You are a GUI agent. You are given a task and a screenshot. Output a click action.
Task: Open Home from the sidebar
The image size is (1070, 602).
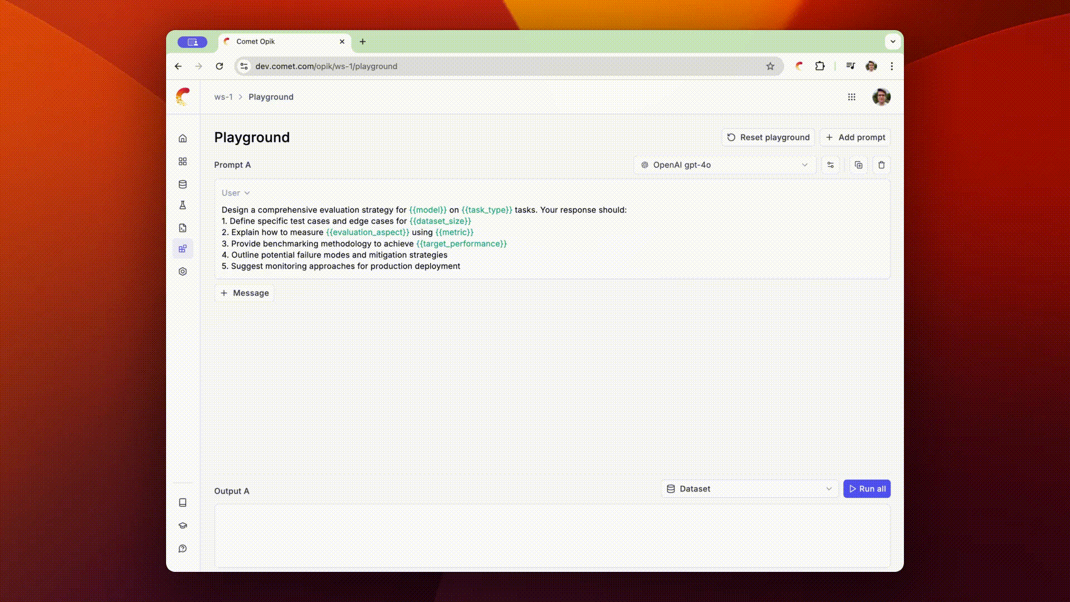[182, 138]
